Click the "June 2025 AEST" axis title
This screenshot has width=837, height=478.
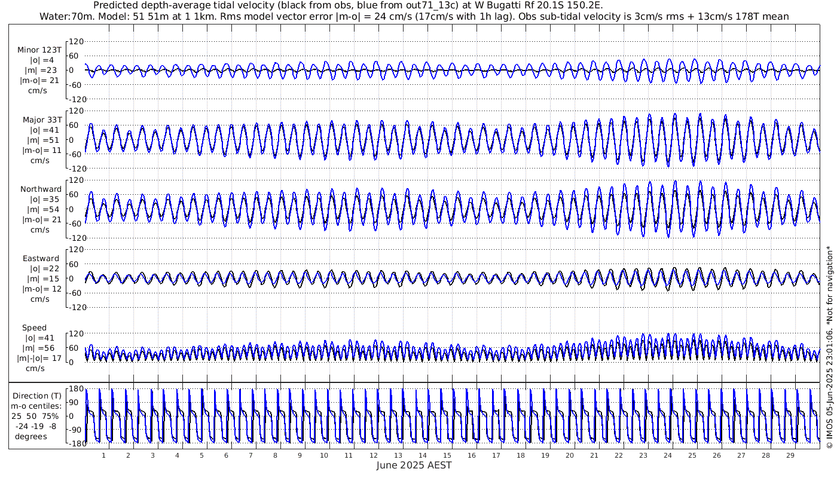pyautogui.click(x=414, y=465)
